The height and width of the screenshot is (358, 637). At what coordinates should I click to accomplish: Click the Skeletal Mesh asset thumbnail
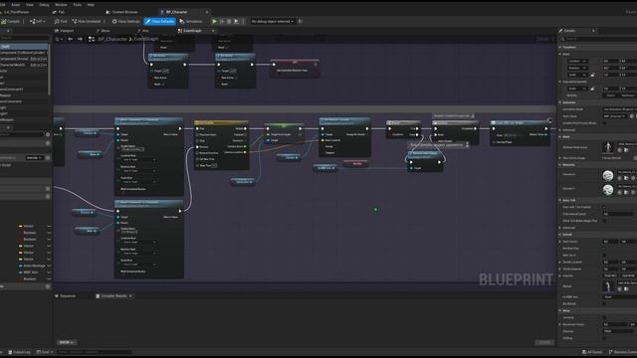[x=608, y=147]
